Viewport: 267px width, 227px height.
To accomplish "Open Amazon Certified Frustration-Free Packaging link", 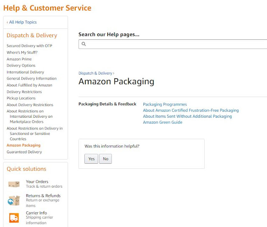I will pos(191,111).
